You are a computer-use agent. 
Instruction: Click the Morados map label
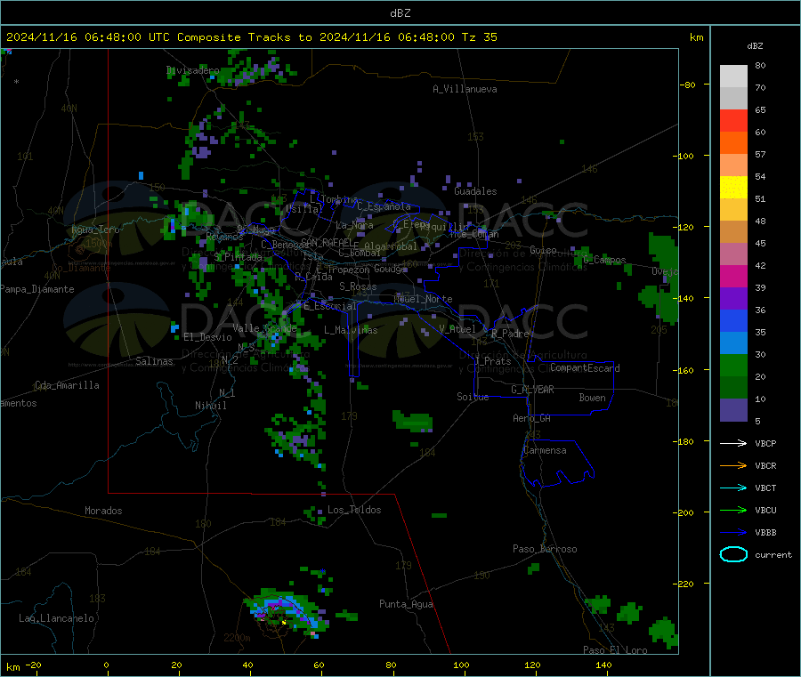[103, 511]
